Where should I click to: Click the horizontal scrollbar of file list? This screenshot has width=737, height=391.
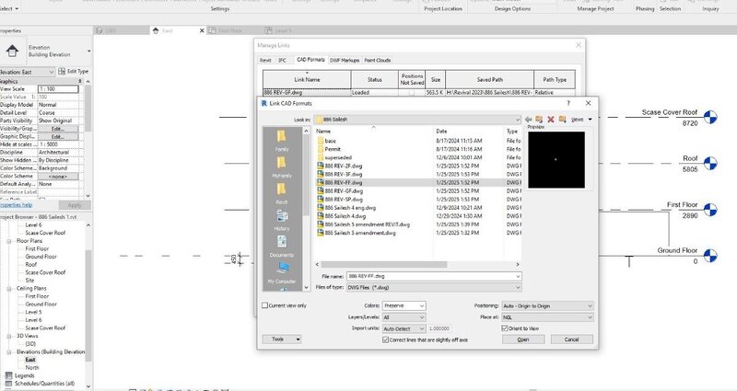(384, 265)
